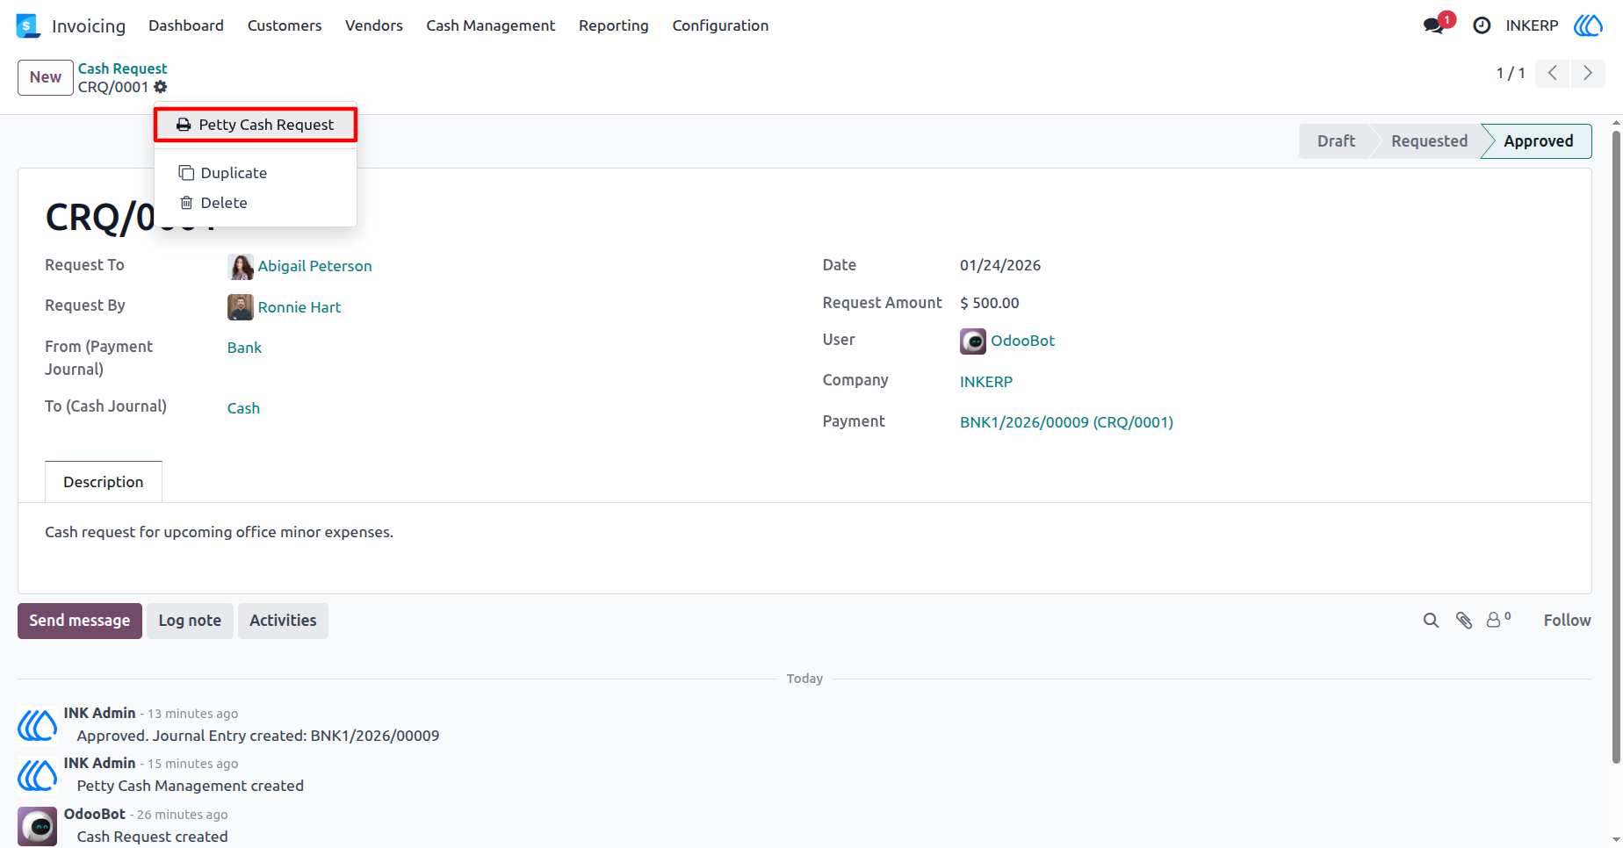This screenshot has height=848, width=1623.
Task: Click the Activities button
Action: [283, 621]
